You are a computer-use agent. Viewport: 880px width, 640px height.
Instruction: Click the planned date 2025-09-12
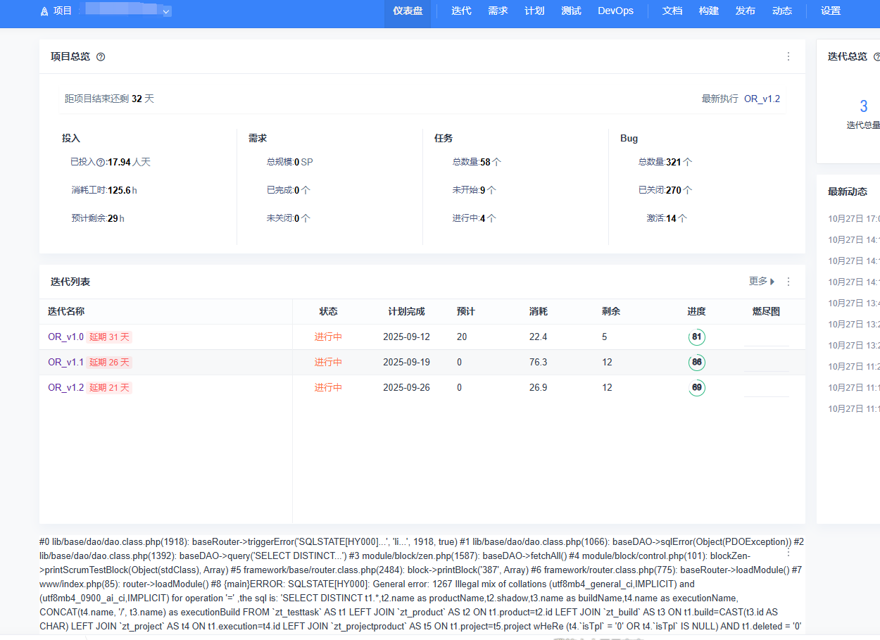[x=406, y=337]
